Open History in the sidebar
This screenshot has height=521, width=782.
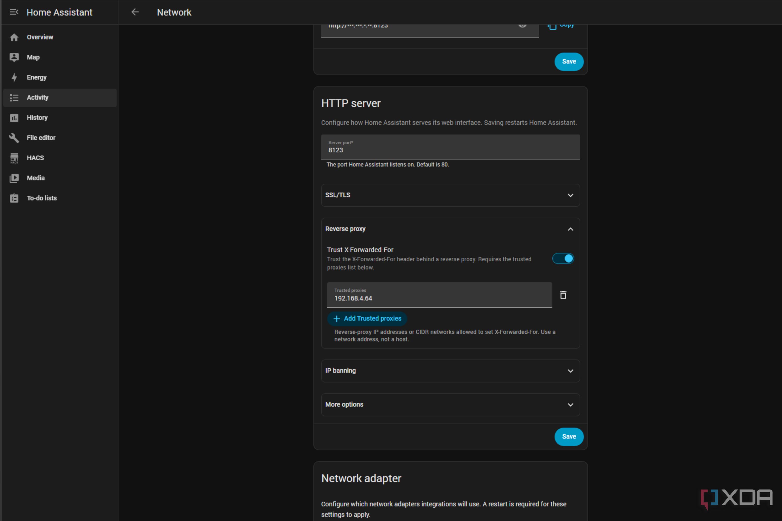(60, 118)
